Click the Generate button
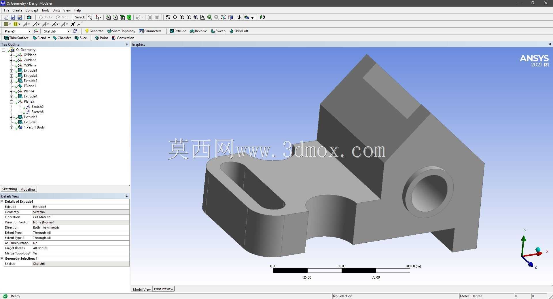The height and width of the screenshot is (299, 553). pyautogui.click(x=94, y=31)
